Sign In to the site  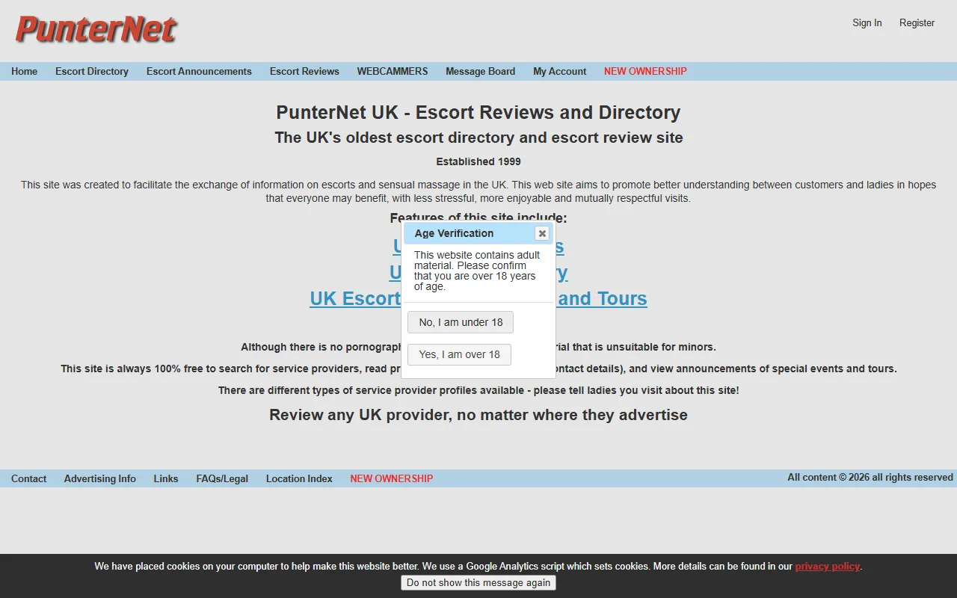click(867, 23)
